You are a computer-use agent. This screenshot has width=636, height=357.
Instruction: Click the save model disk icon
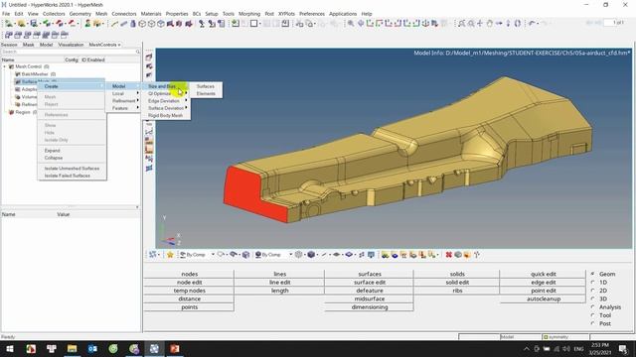[x=34, y=24]
